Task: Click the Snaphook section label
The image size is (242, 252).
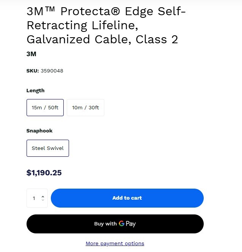Action: click(x=39, y=131)
